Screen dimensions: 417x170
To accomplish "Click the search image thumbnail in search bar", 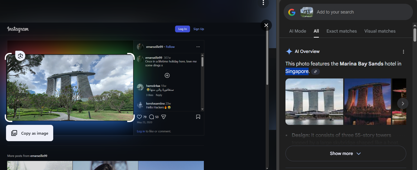I will tap(307, 12).
